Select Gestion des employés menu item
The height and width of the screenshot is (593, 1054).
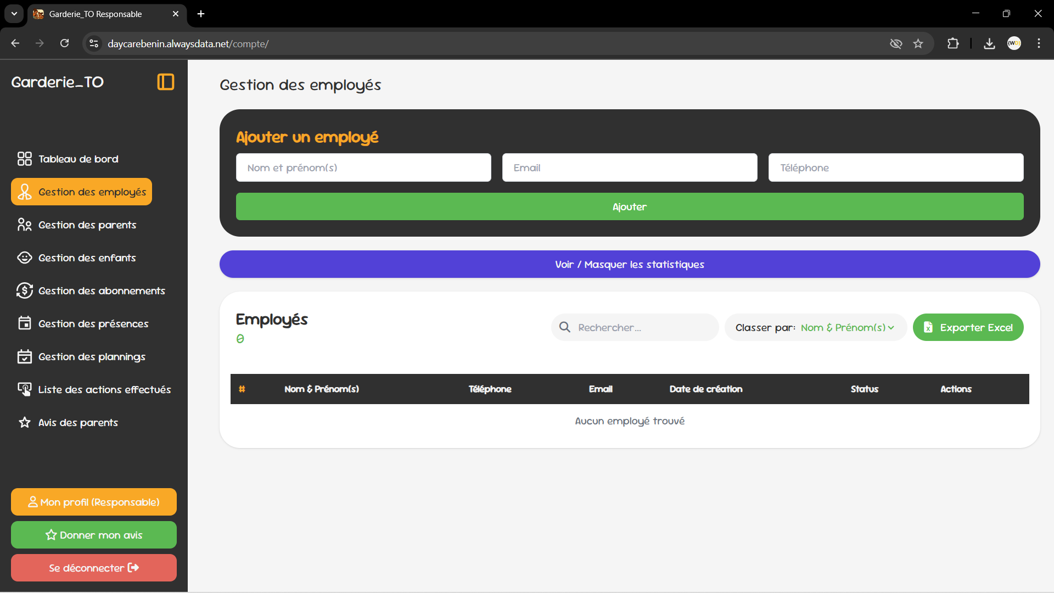click(81, 192)
